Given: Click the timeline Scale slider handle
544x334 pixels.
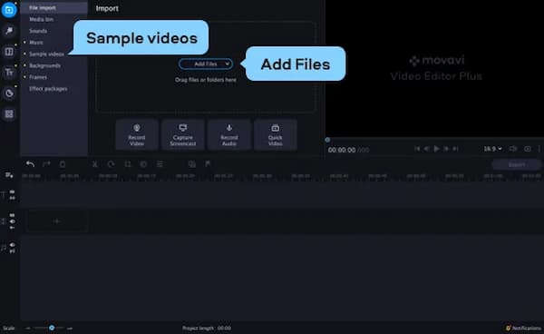Looking at the screenshot, I should pyautogui.click(x=52, y=328).
